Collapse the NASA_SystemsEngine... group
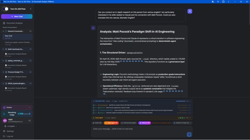 tap(3, 83)
